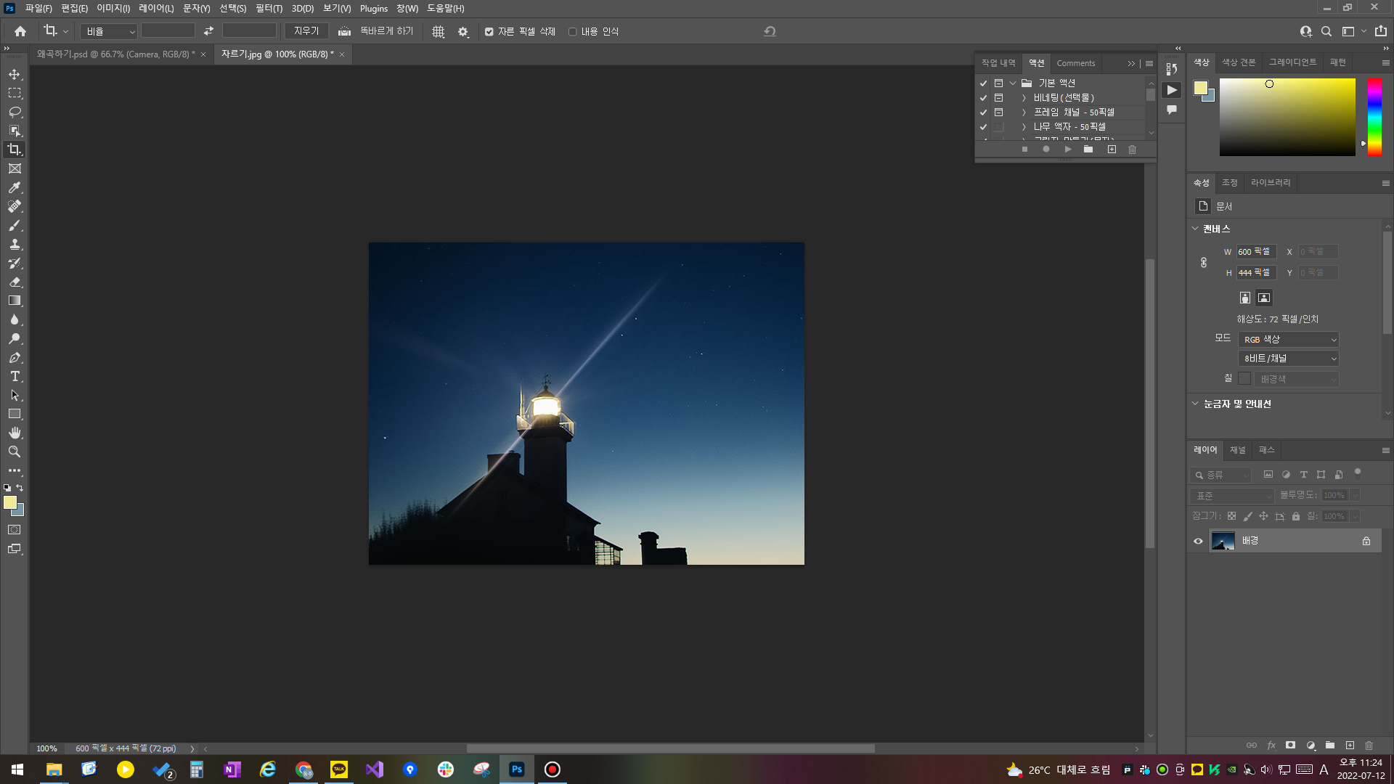
Task: Select the Zoom tool
Action: tap(15, 452)
